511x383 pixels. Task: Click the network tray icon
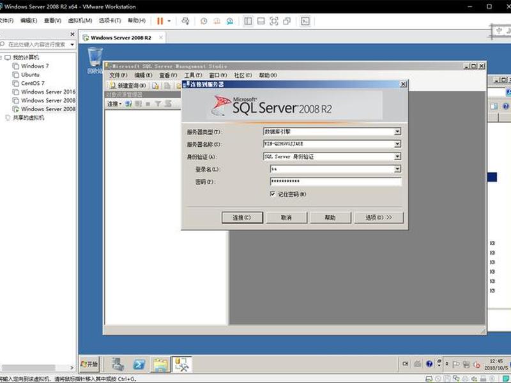click(466, 364)
